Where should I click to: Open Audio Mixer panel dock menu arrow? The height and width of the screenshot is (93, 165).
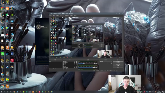pos(98,60)
